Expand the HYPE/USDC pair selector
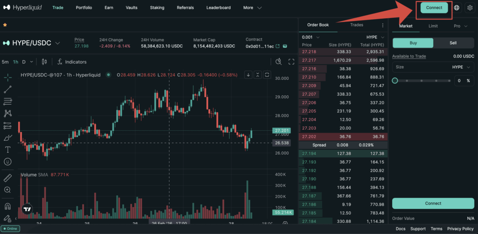Viewport: 478px width, 234px height. pyautogui.click(x=58, y=43)
